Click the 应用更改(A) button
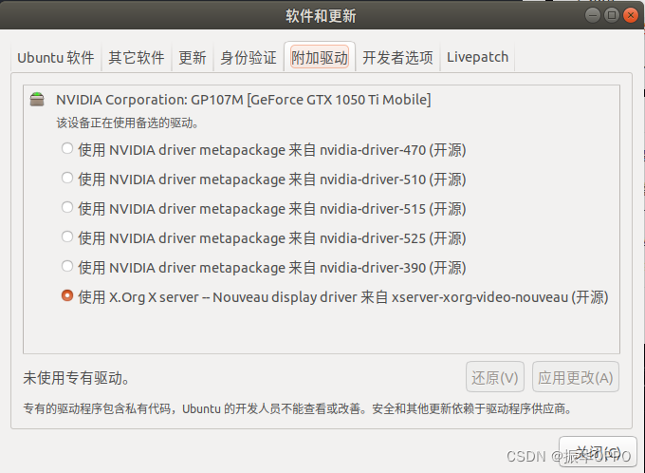The width and height of the screenshot is (645, 473). 576,377
